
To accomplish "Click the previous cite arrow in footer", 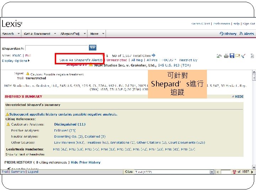I will (x=218, y=172).
